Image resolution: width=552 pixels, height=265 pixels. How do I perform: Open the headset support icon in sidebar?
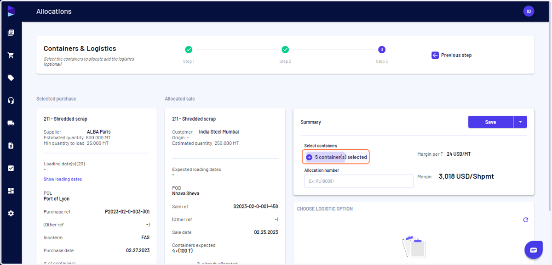click(x=11, y=101)
